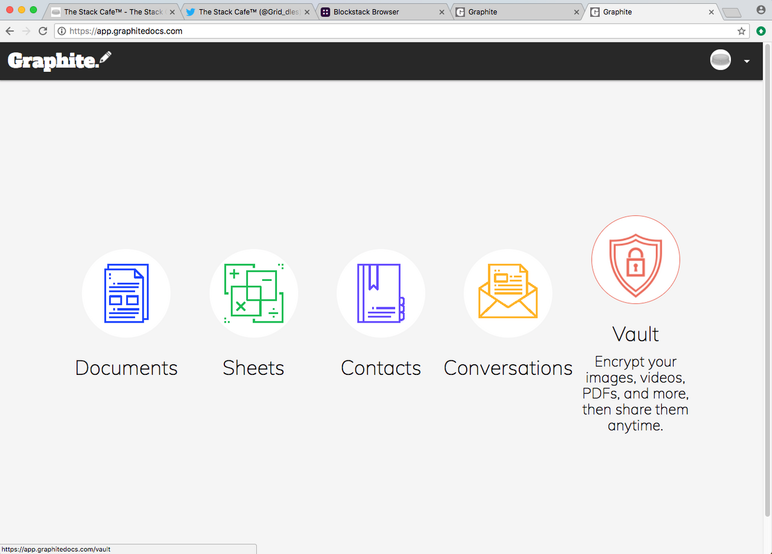Screen dimensions: 772x554
Task: Click the green extension icon near the address bar
Action: point(761,31)
